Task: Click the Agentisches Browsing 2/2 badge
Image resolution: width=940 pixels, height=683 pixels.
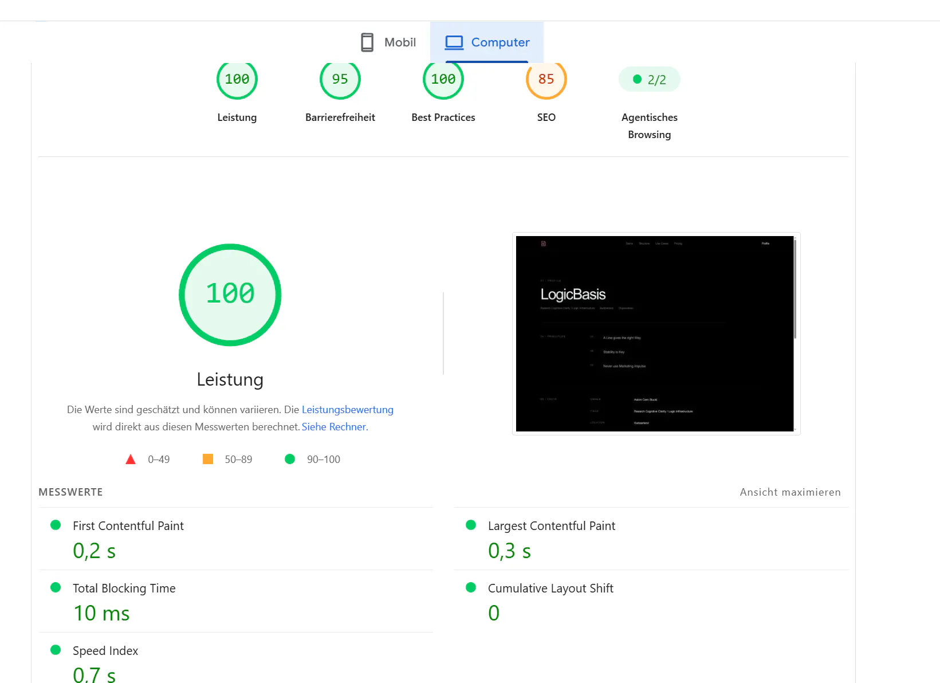Action: pyautogui.click(x=650, y=80)
